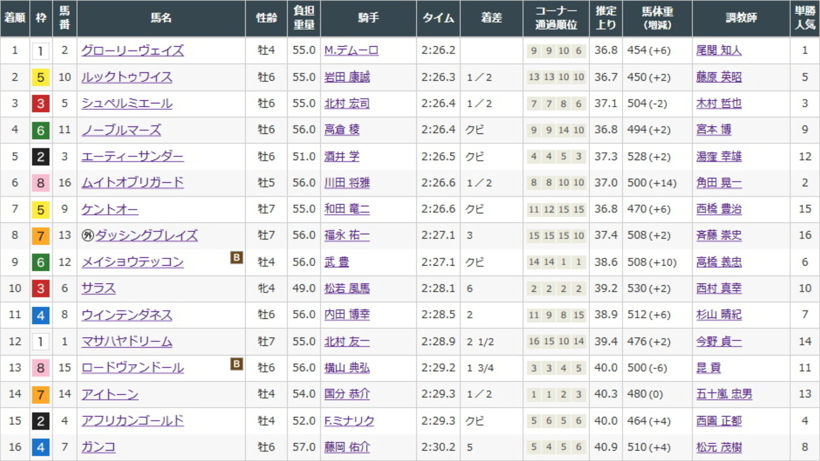
Task: Open jockey link 武 豊
Action: click(336, 262)
